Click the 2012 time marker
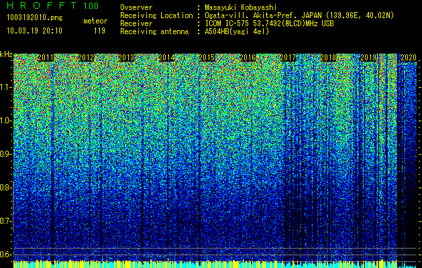This screenshot has height=268, width=422. click(86, 58)
